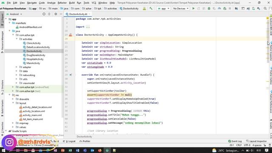The image size is (272, 153).
Task: Expand the networking package
Action: [17, 75]
